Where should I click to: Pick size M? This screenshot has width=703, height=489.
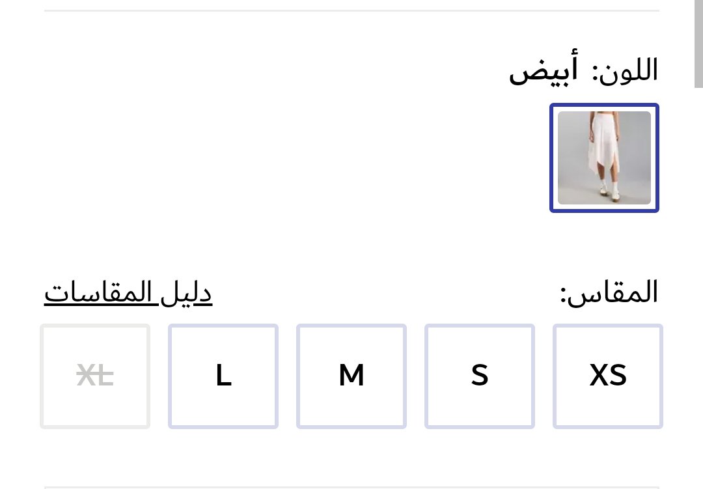pos(351,376)
